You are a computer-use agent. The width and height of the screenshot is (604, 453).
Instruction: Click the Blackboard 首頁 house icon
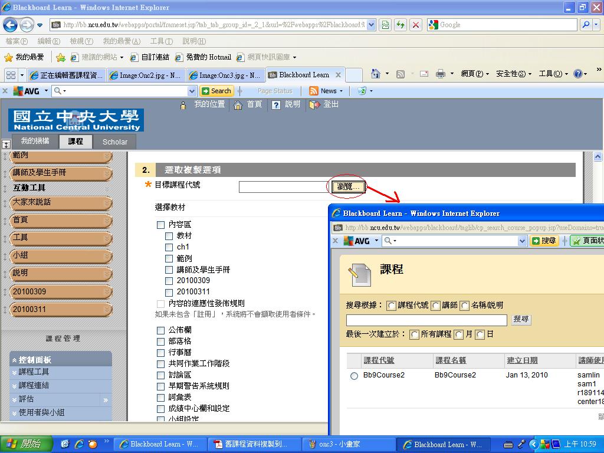238,105
